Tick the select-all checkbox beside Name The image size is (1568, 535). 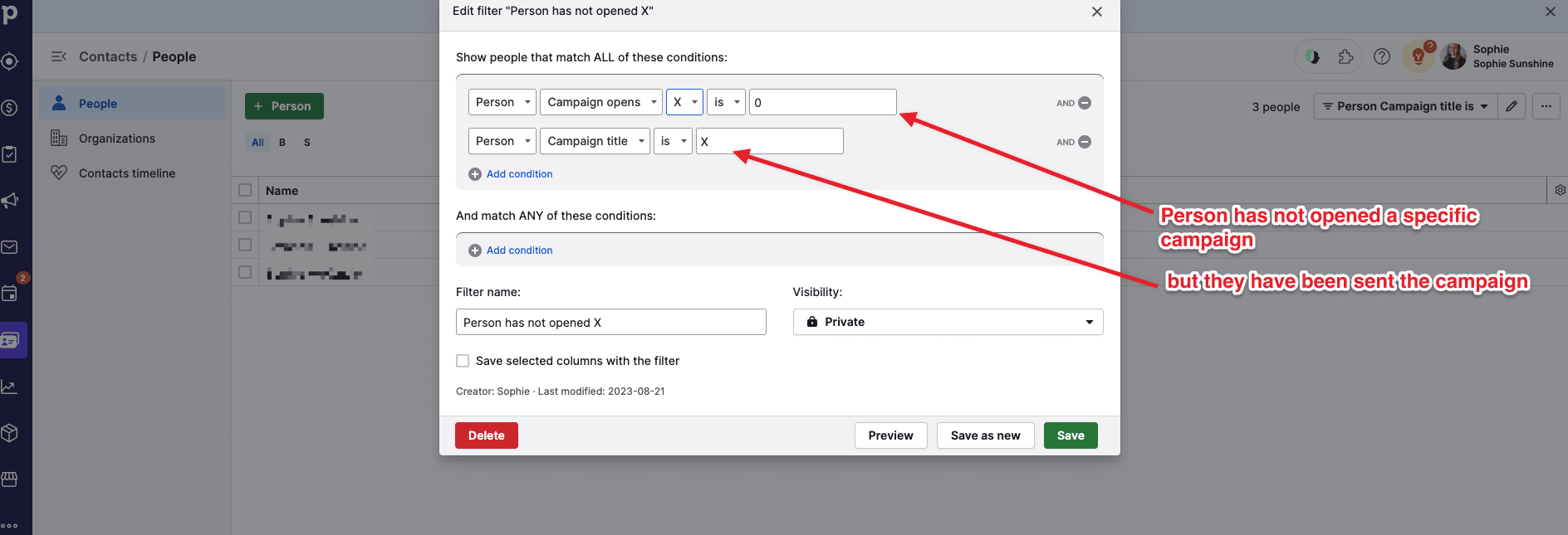point(245,190)
